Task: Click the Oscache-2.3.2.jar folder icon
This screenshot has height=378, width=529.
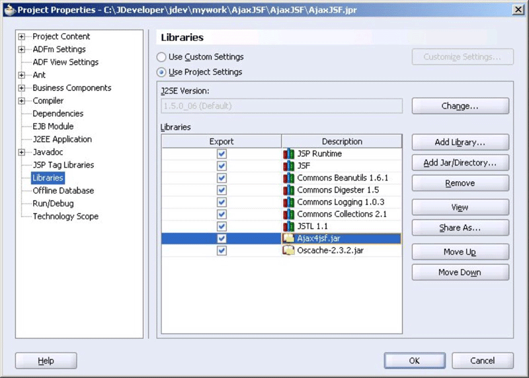Action: [x=288, y=251]
